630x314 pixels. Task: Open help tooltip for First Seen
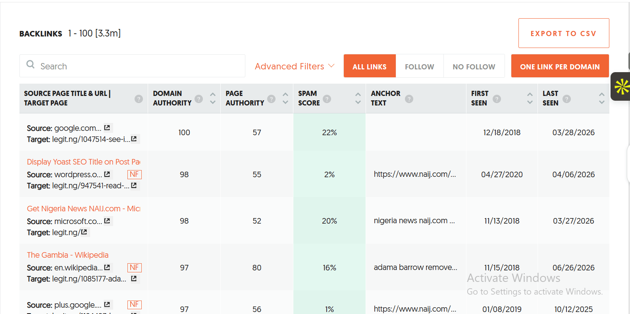[497, 99]
